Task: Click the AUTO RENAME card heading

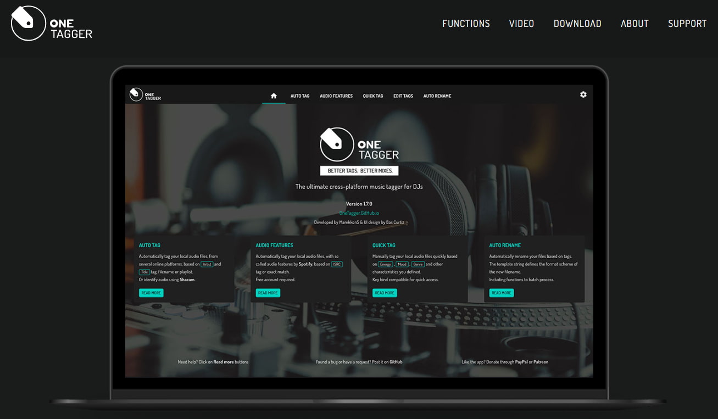Action: (x=505, y=245)
